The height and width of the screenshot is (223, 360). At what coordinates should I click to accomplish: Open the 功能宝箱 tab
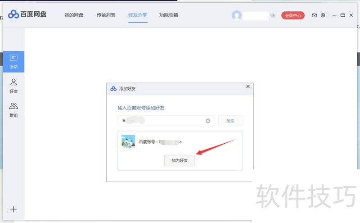[168, 15]
